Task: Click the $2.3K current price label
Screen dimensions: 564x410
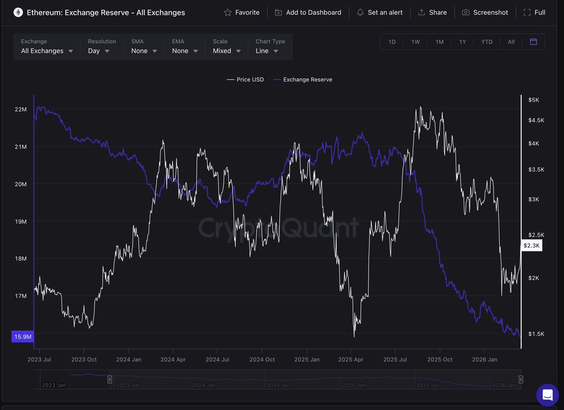Action: [x=533, y=245]
